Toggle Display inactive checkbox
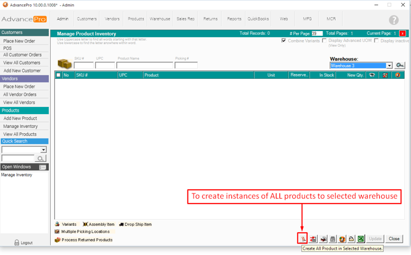Screen dimensions: 411x255 [376, 41]
